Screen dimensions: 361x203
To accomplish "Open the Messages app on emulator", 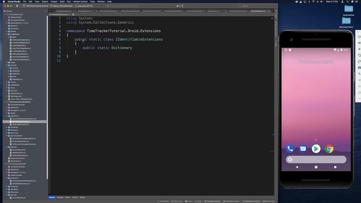I will [x=303, y=149].
